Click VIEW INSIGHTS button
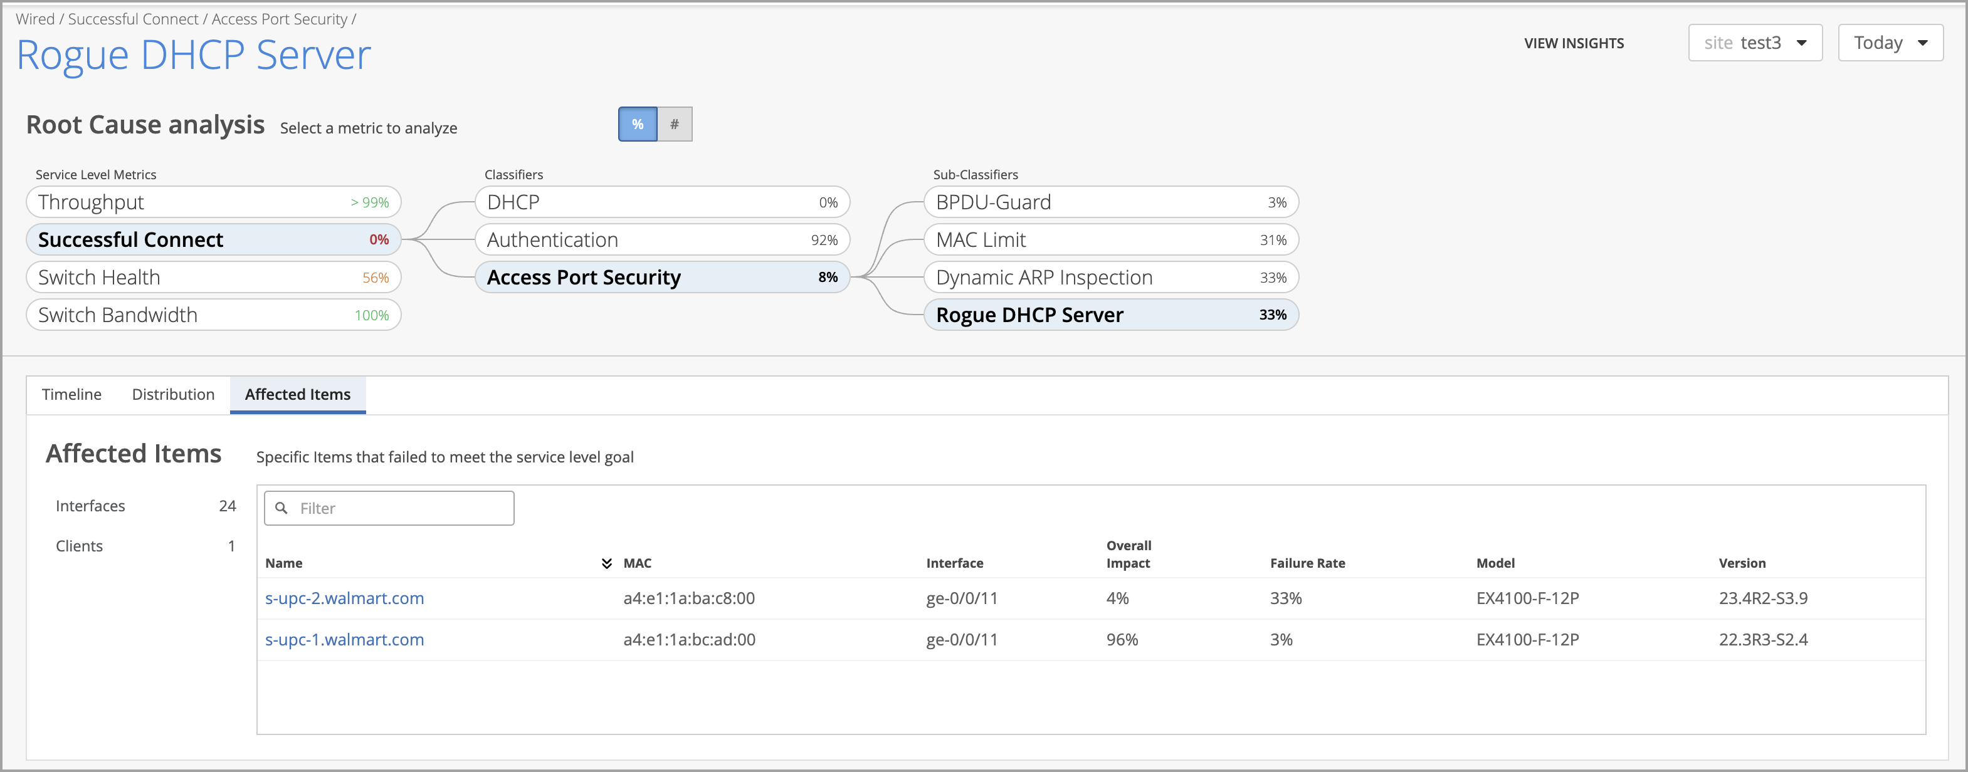Viewport: 1968px width, 772px height. pos(1573,43)
